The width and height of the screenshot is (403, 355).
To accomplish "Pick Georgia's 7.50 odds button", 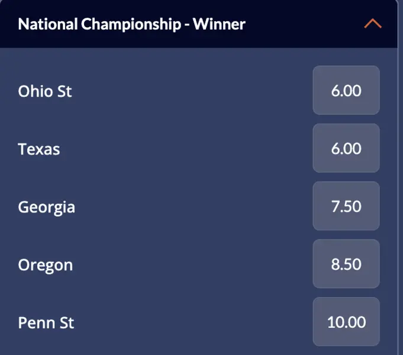I will (346, 206).
